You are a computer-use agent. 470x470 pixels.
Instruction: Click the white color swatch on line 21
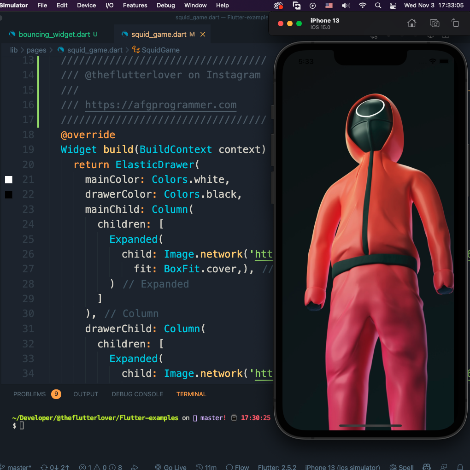tap(9, 180)
